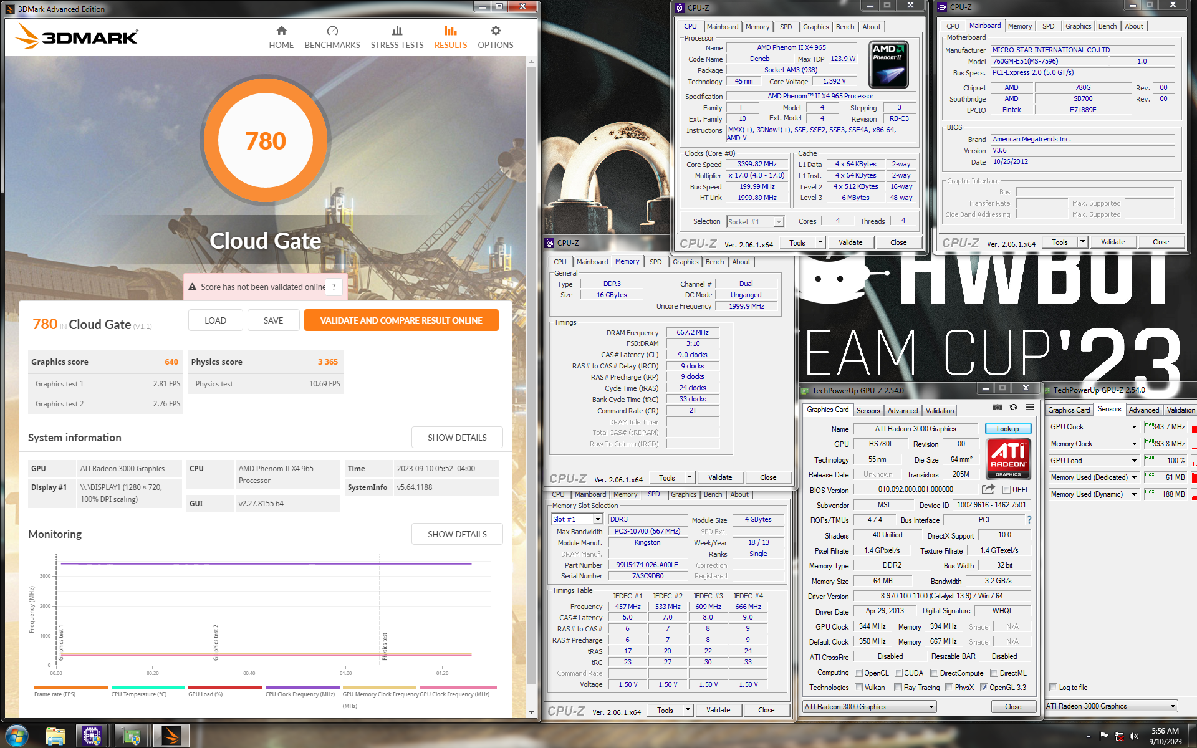1197x748 pixels.
Task: Click 3DMark results scrollbar down arrow
Action: coord(531,712)
